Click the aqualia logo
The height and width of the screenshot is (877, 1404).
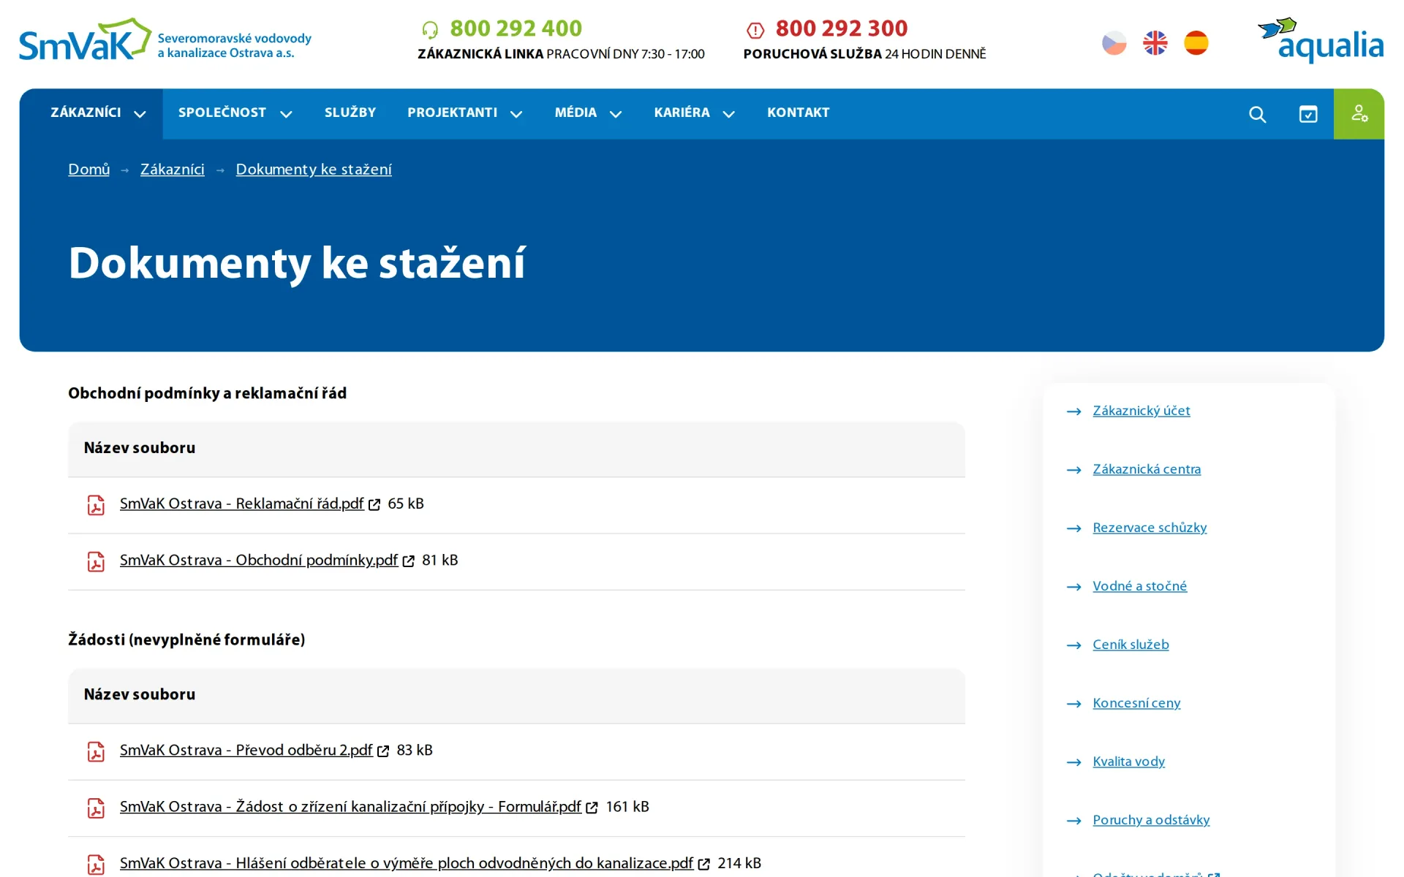point(1321,40)
